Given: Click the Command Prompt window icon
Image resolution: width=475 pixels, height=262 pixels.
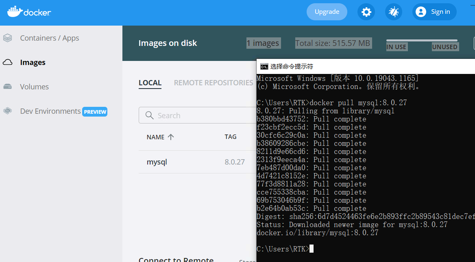Looking at the screenshot, I should (264, 65).
